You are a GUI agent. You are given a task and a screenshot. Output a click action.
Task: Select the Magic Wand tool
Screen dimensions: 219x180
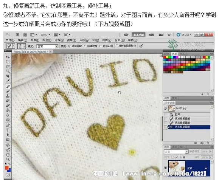pos(8,71)
